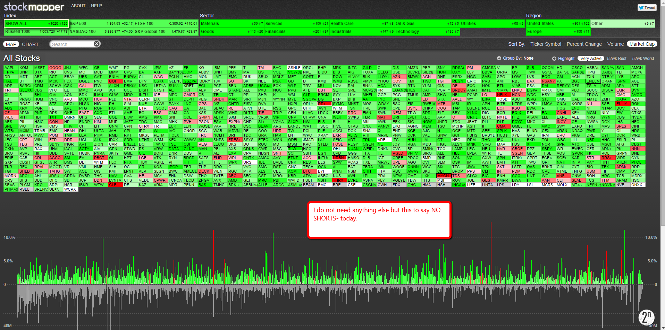Click the XOM stock tile

26,68
